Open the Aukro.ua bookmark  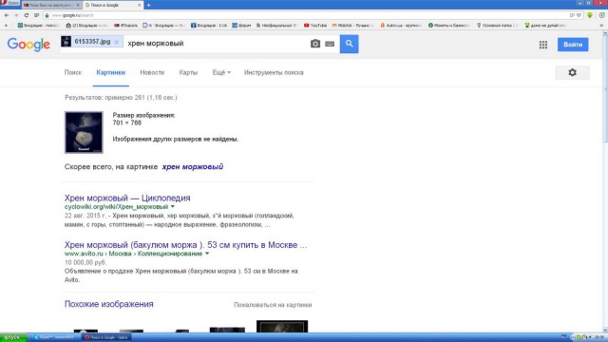click(x=401, y=26)
